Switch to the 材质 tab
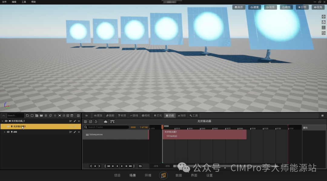Viewport: 327px width, 181px height. tap(122, 116)
